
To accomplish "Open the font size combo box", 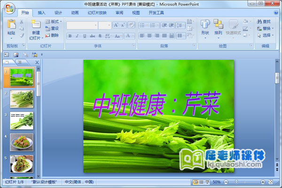I will click(x=105, y=25).
